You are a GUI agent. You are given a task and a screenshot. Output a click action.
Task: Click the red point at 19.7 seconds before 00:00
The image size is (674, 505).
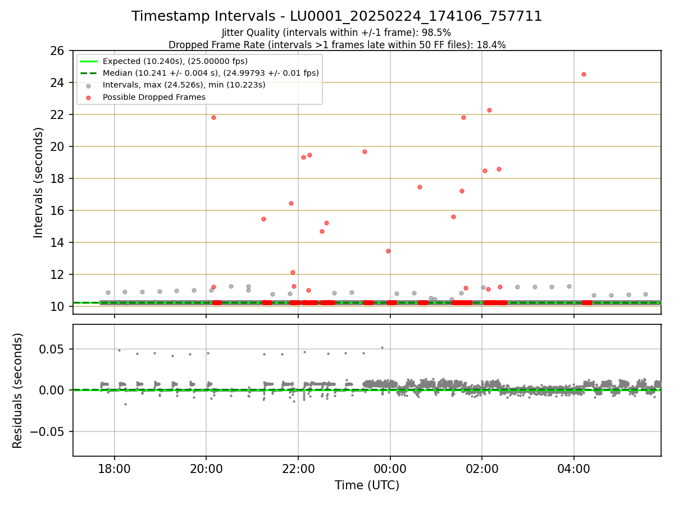click(x=365, y=151)
